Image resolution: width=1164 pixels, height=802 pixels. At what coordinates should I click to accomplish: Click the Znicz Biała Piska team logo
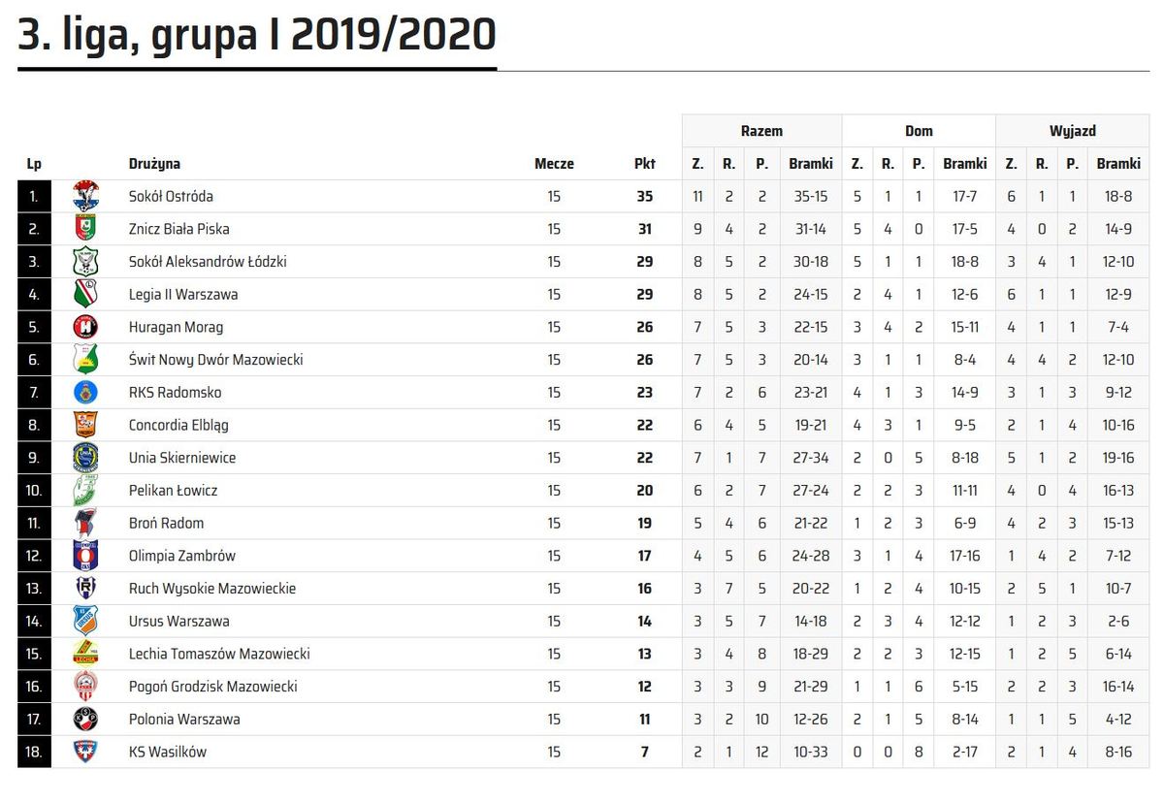[85, 229]
